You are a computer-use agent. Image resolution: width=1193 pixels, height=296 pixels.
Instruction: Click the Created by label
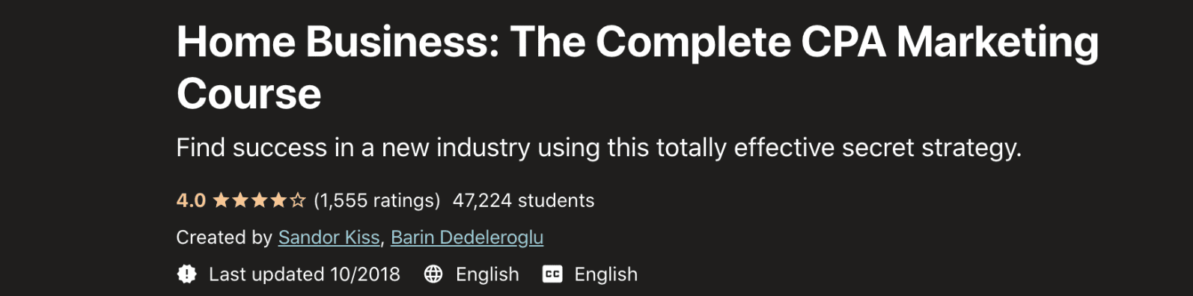pyautogui.click(x=224, y=238)
